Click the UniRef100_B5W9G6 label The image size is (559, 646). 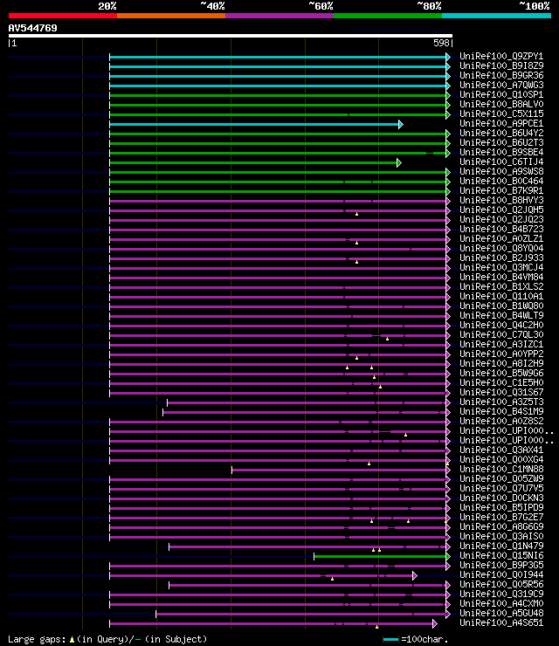point(501,374)
